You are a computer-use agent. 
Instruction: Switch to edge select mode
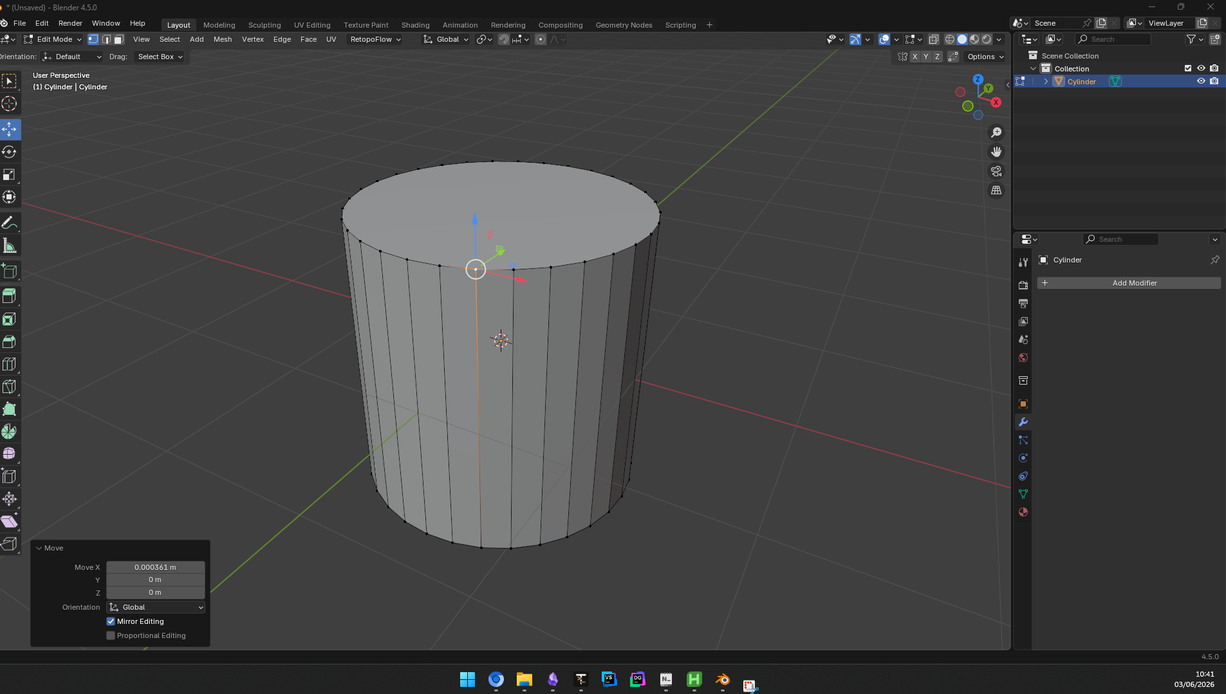106,39
